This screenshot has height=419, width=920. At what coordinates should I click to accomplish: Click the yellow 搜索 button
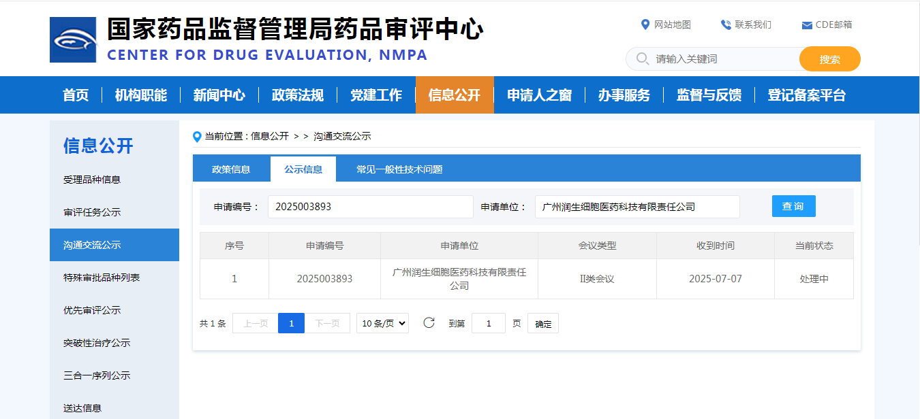click(x=829, y=58)
